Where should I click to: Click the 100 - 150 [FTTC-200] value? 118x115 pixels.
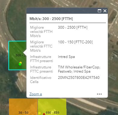75,42
